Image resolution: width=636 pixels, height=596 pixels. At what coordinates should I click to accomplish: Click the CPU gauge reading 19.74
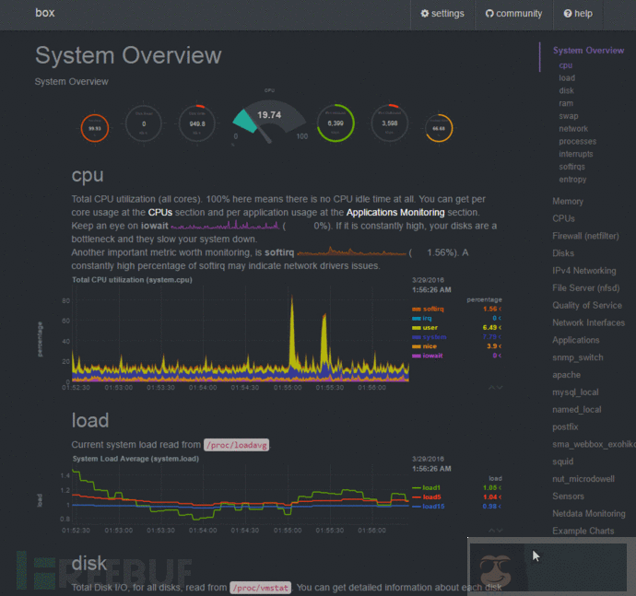pos(269,121)
